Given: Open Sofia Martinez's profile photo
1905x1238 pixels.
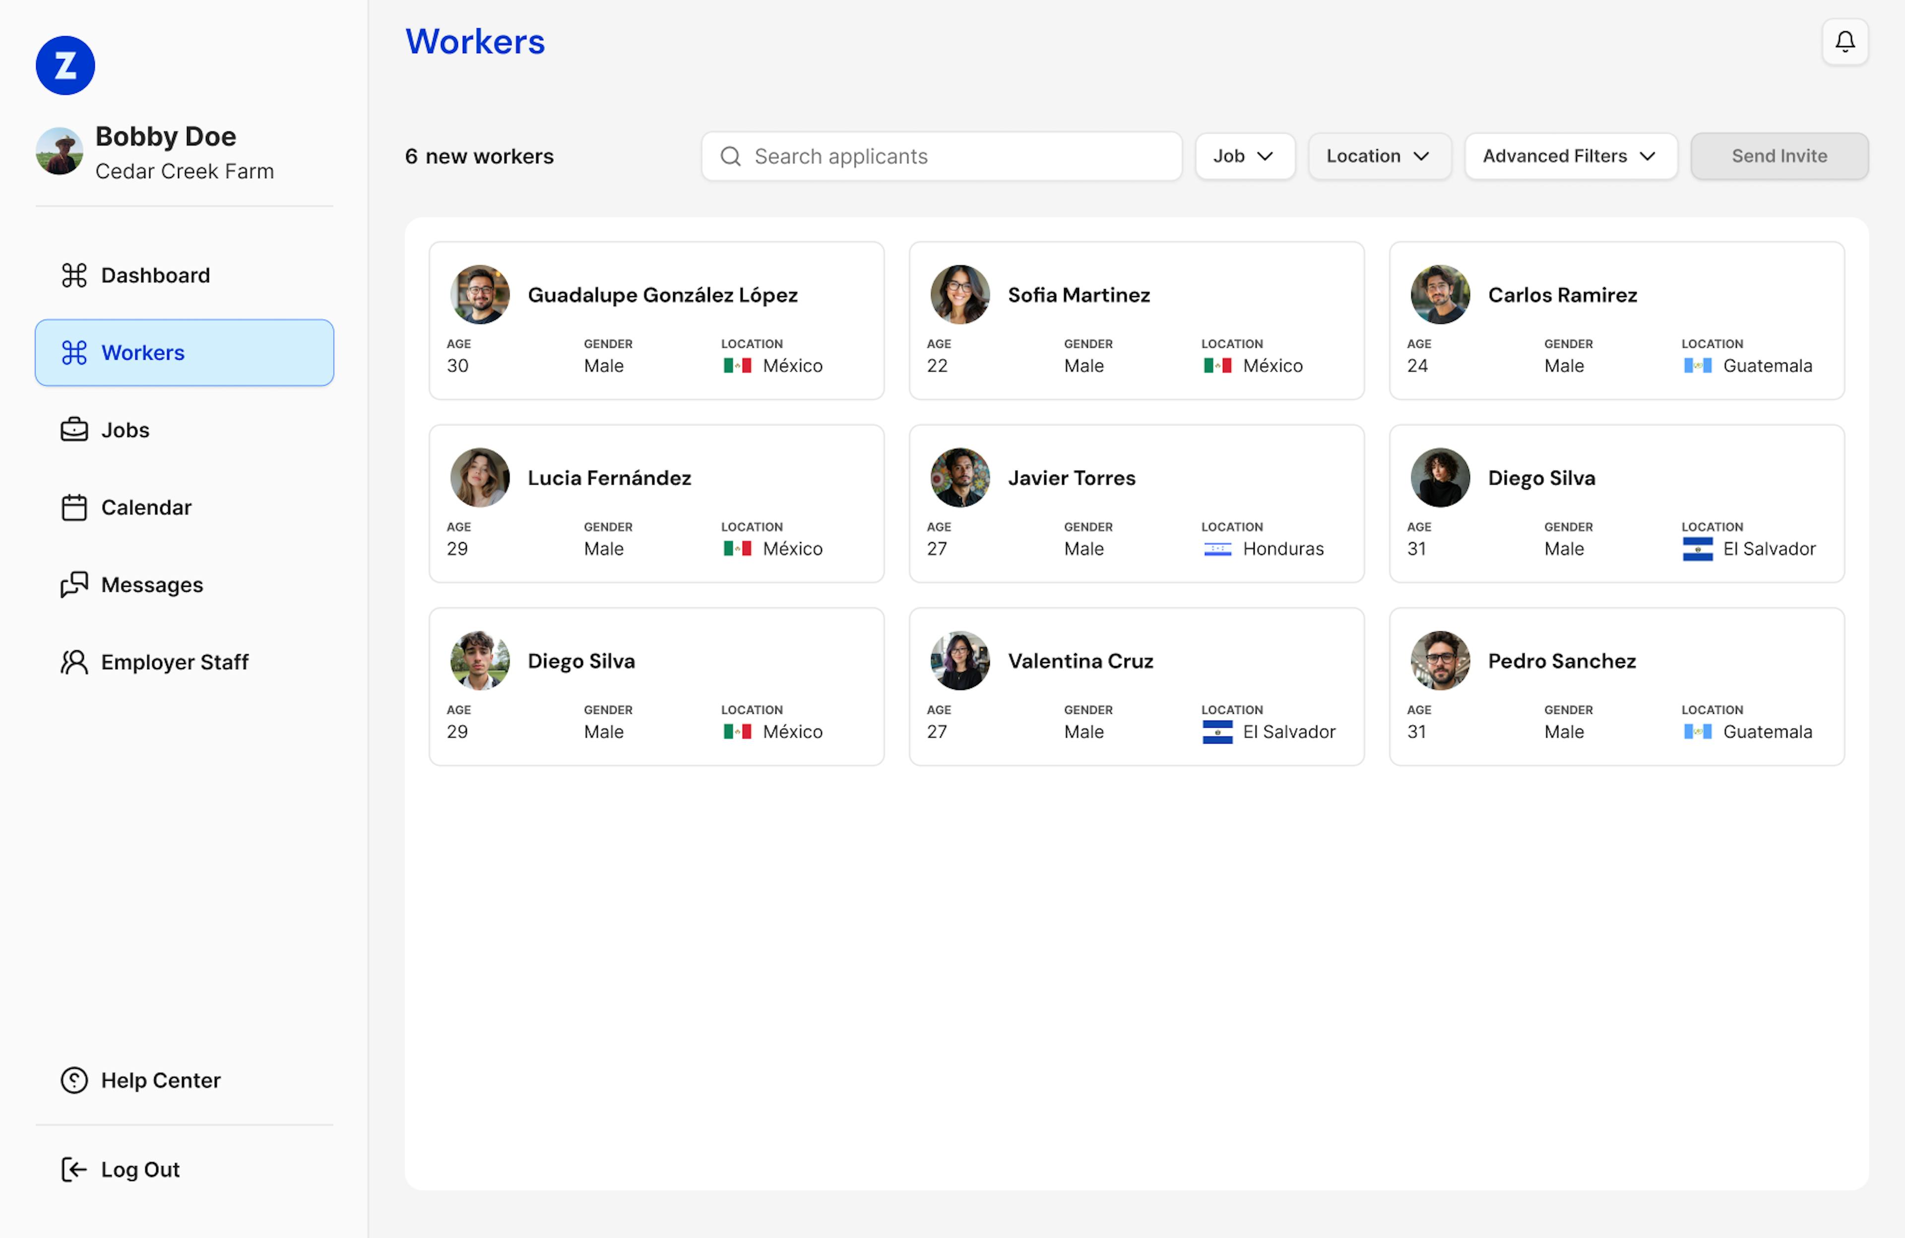Looking at the screenshot, I should pyautogui.click(x=960, y=295).
